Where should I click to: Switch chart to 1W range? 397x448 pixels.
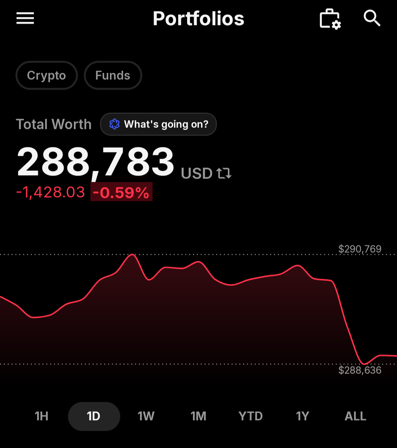click(x=146, y=416)
